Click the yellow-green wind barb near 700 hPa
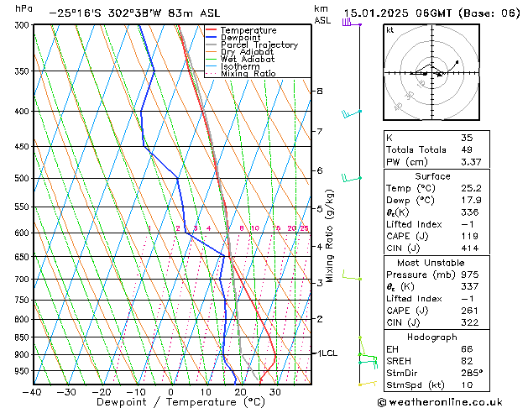Viewport: 528px width, 408px height. pos(351,277)
